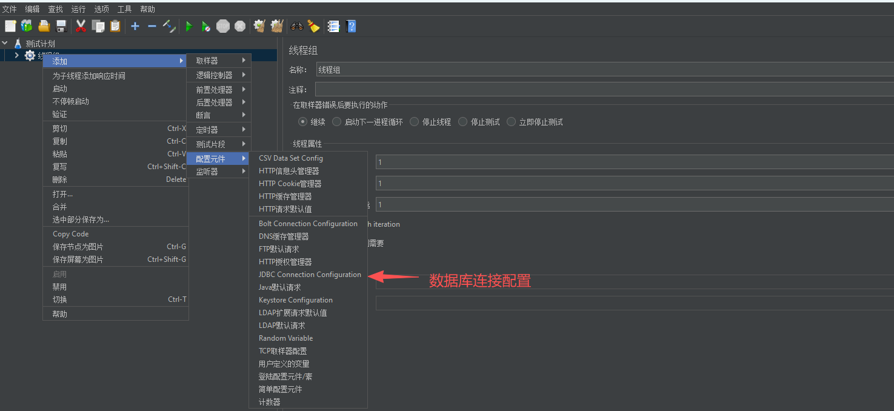The height and width of the screenshot is (411, 894).
Task: Expand the 断言 submenu
Action: tap(219, 115)
